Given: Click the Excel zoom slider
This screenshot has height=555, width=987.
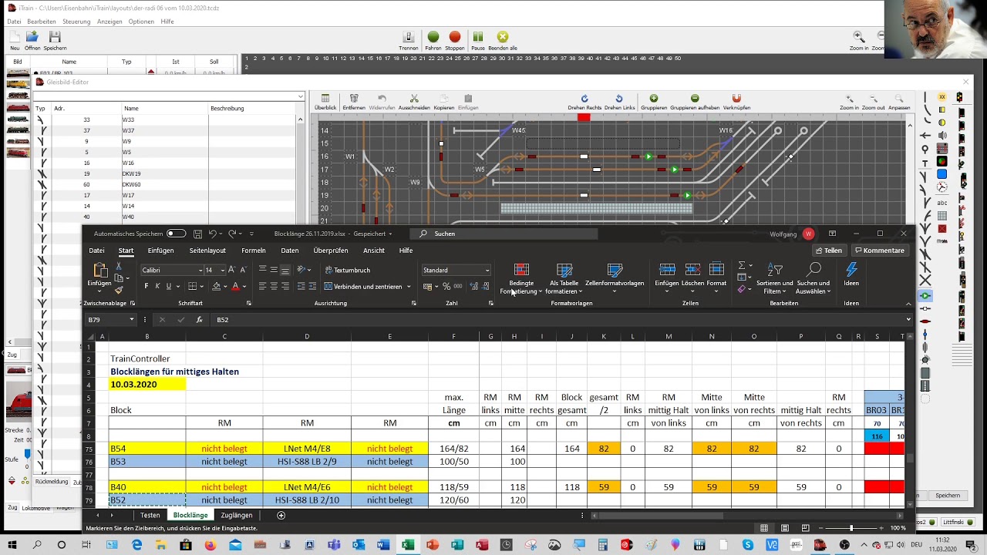Looking at the screenshot, I should [851, 528].
